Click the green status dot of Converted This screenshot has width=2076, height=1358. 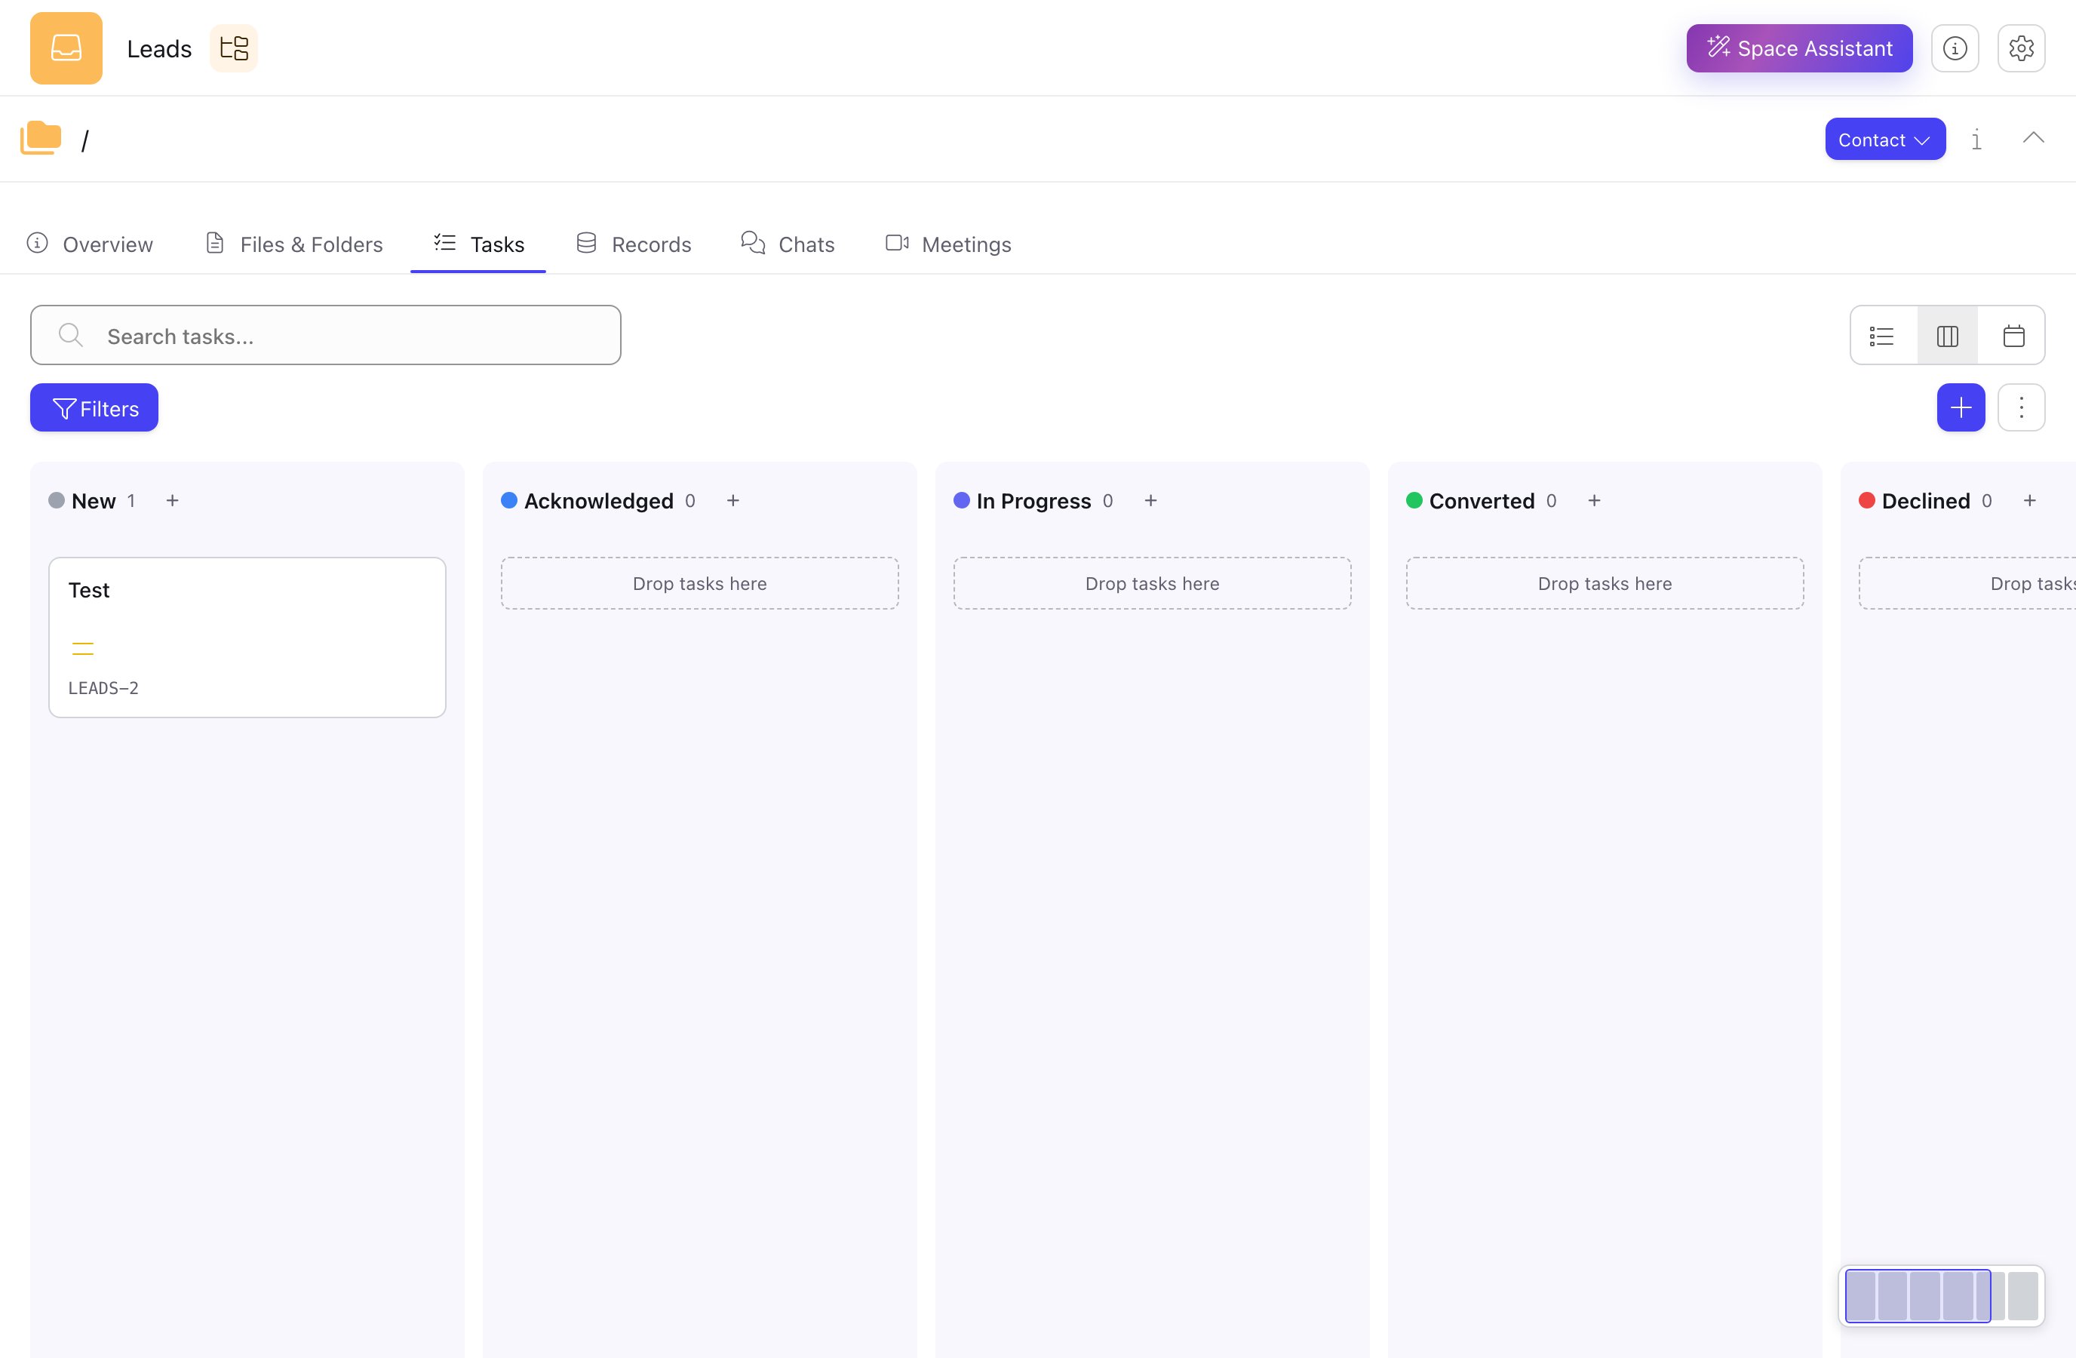coord(1415,501)
